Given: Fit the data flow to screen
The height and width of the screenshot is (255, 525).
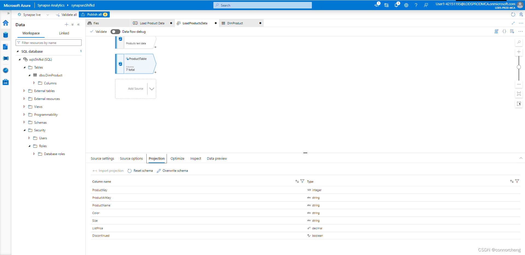Looking at the screenshot, I should coord(519,94).
